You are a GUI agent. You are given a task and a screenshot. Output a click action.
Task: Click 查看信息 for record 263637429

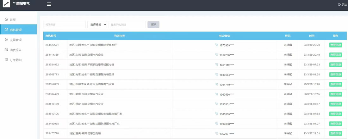336,94
